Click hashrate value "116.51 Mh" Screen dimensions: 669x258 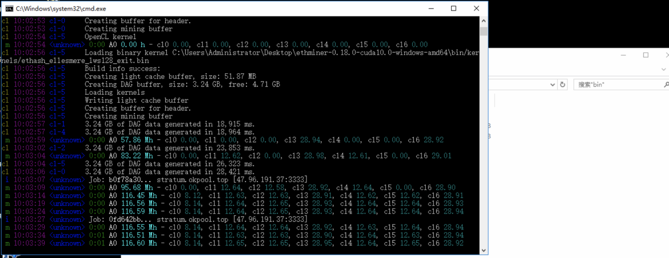pyautogui.click(x=139, y=235)
